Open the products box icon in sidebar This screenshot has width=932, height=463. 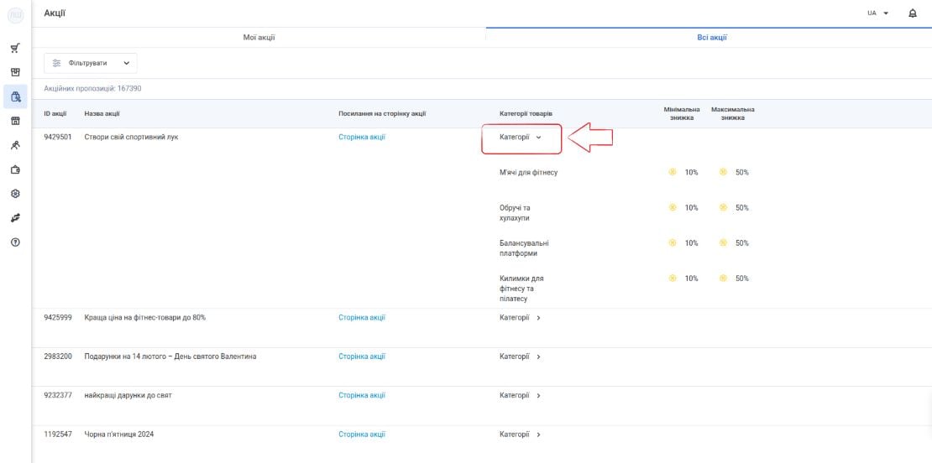coord(15,72)
